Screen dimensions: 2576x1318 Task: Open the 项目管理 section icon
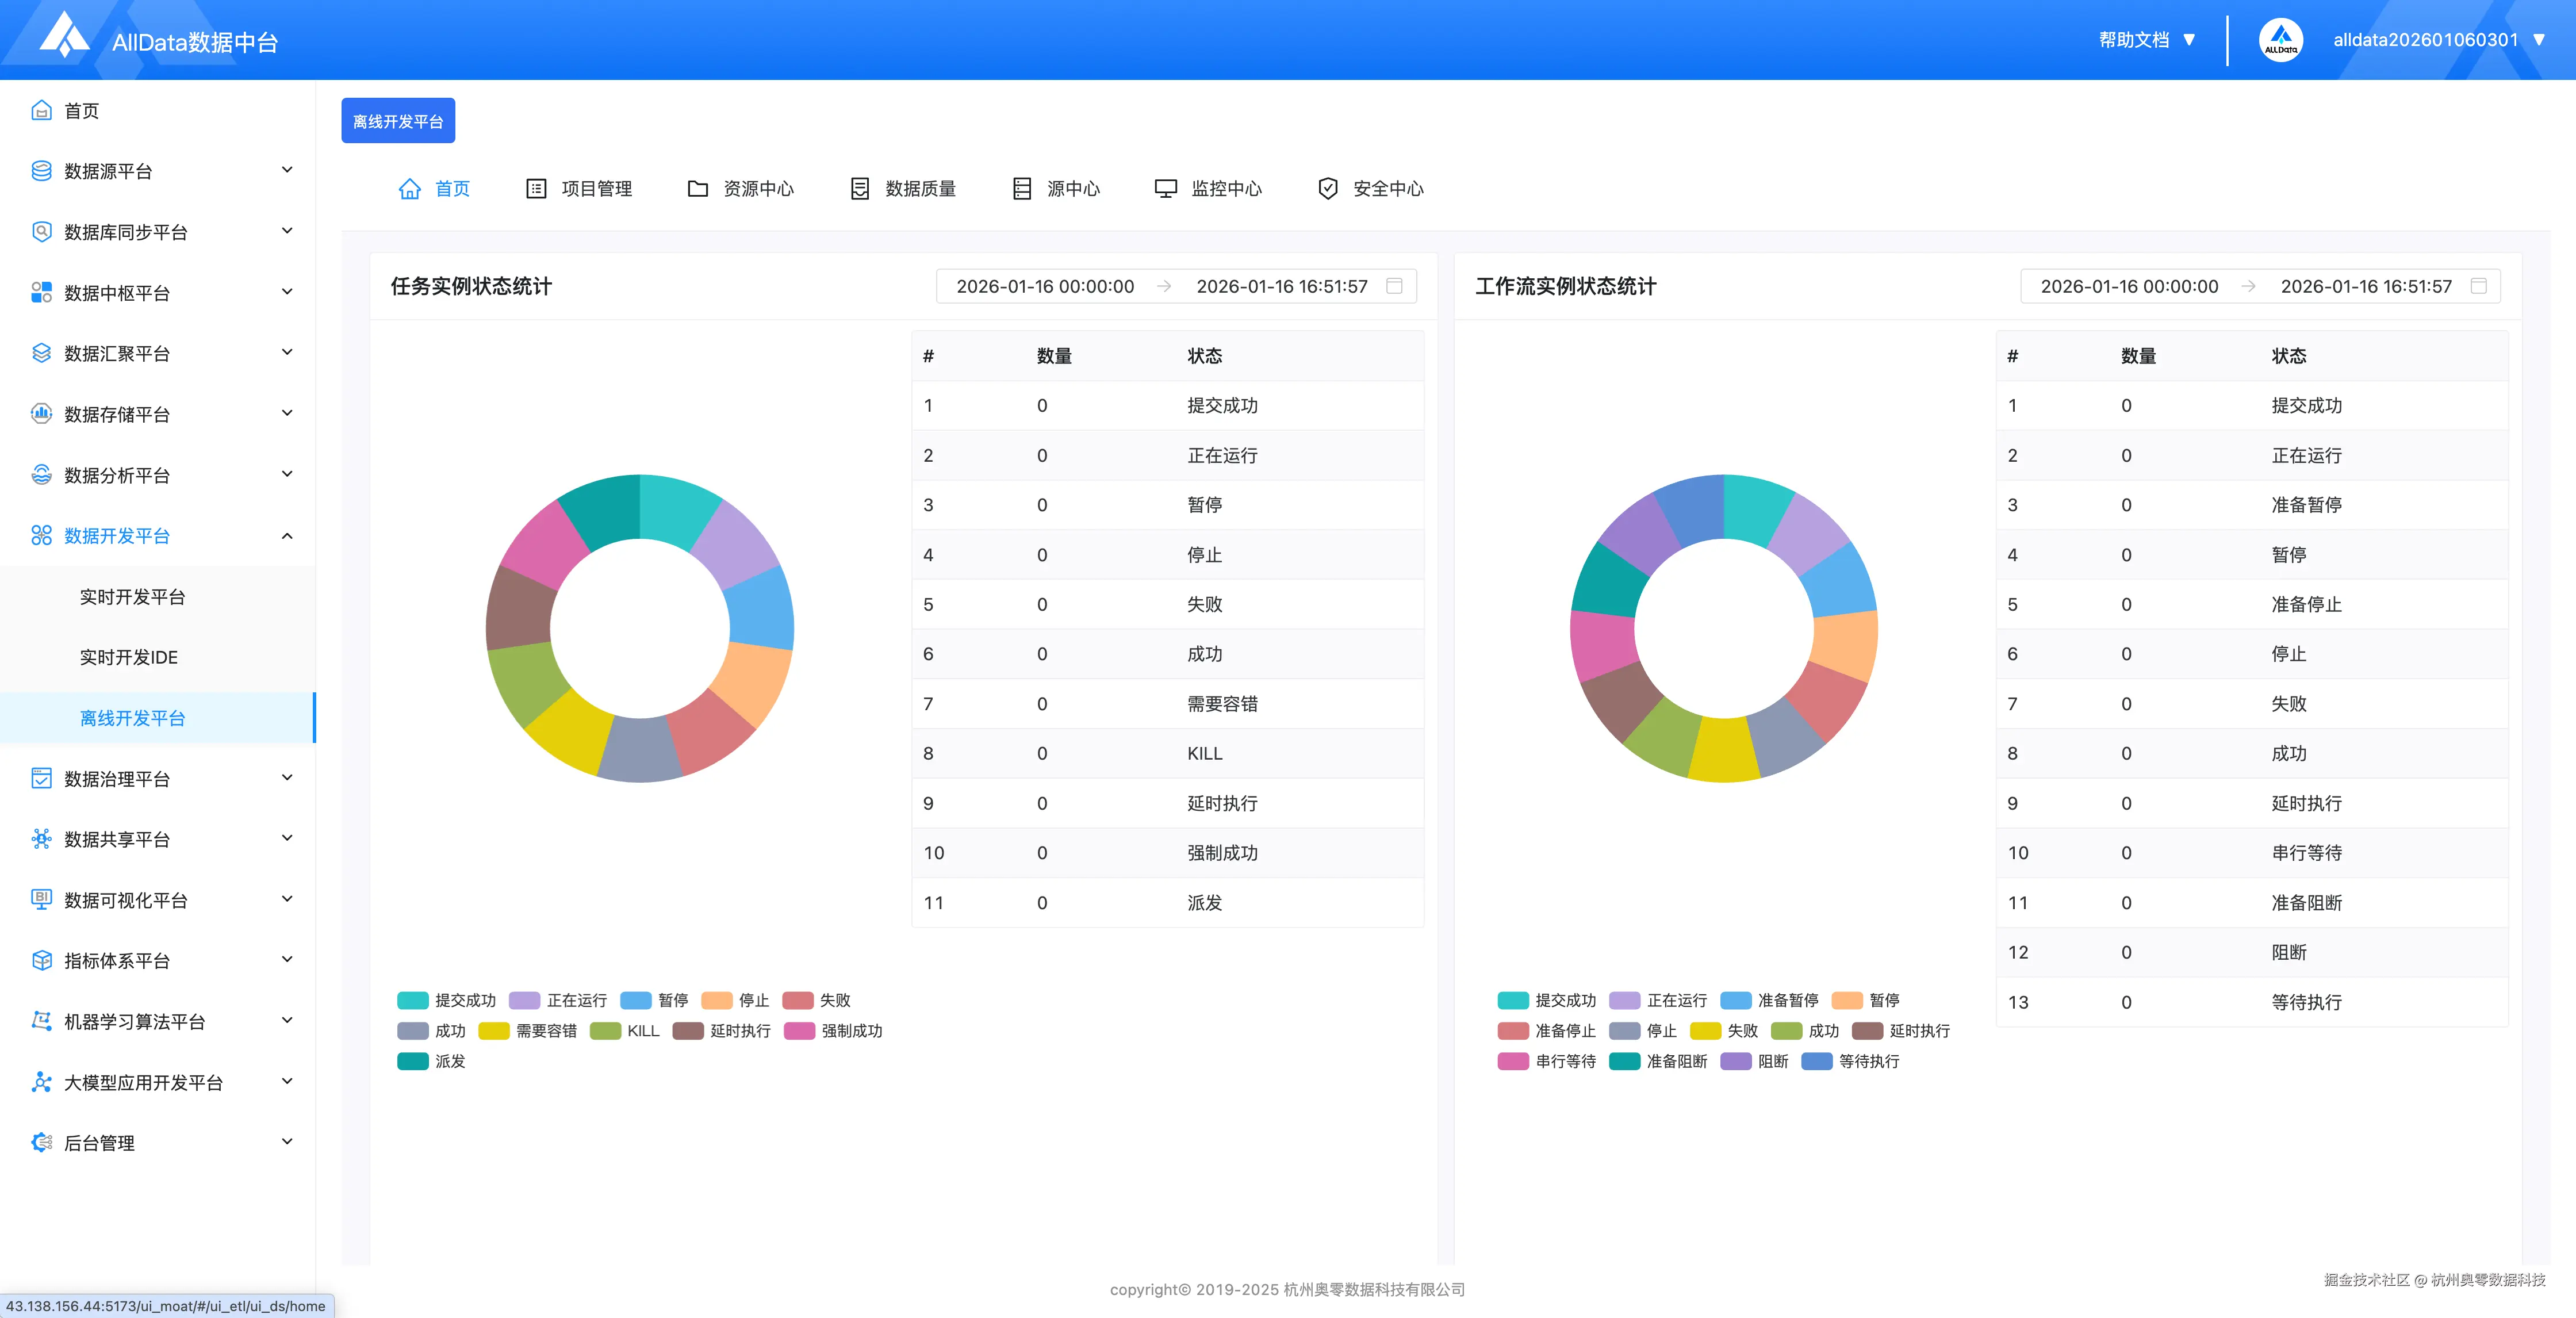[x=536, y=188]
